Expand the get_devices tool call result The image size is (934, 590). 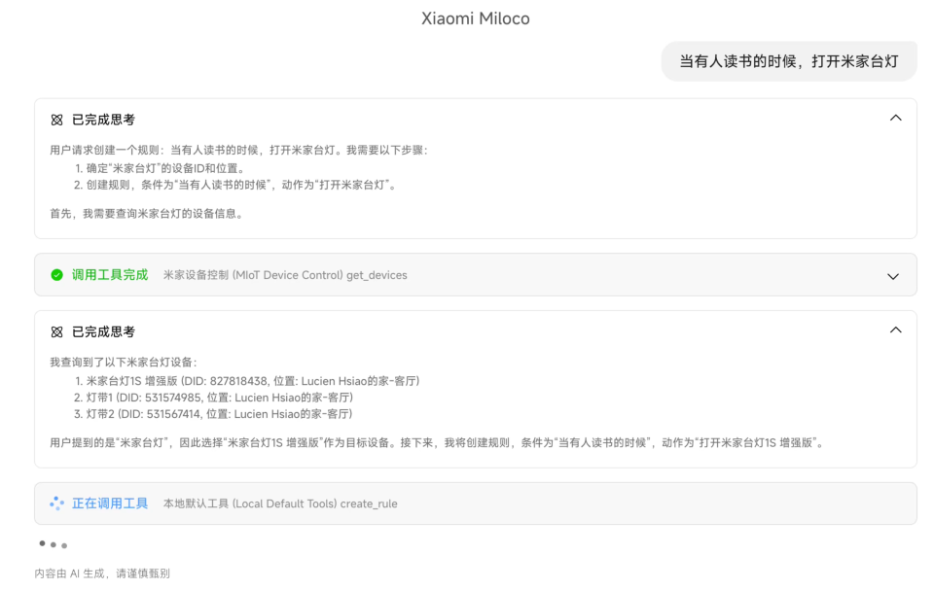893,276
